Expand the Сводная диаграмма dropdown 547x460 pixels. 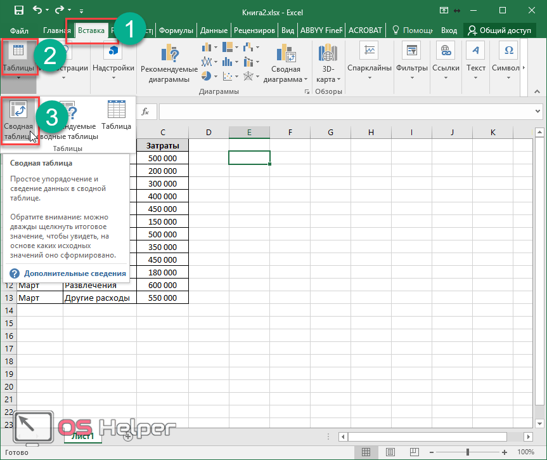point(305,80)
